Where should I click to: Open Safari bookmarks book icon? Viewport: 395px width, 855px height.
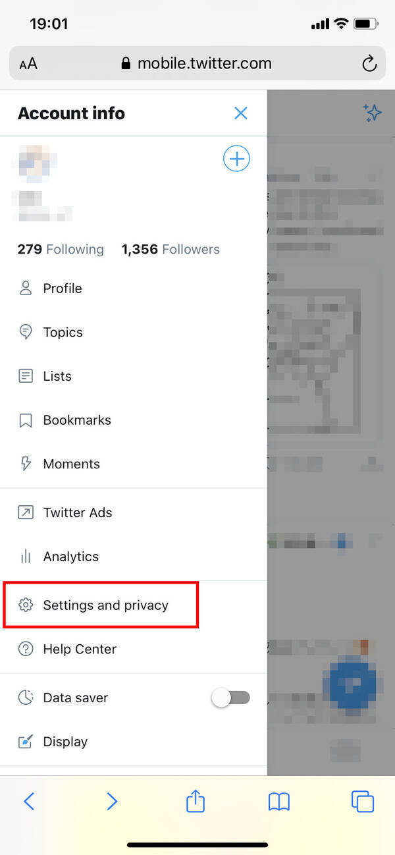(279, 801)
